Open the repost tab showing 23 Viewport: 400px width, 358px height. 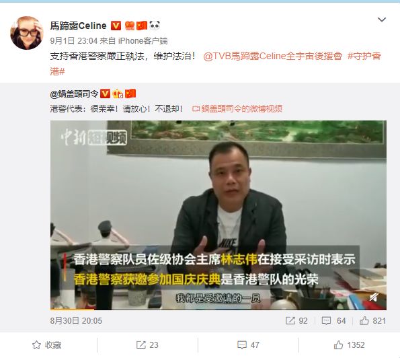147,345
